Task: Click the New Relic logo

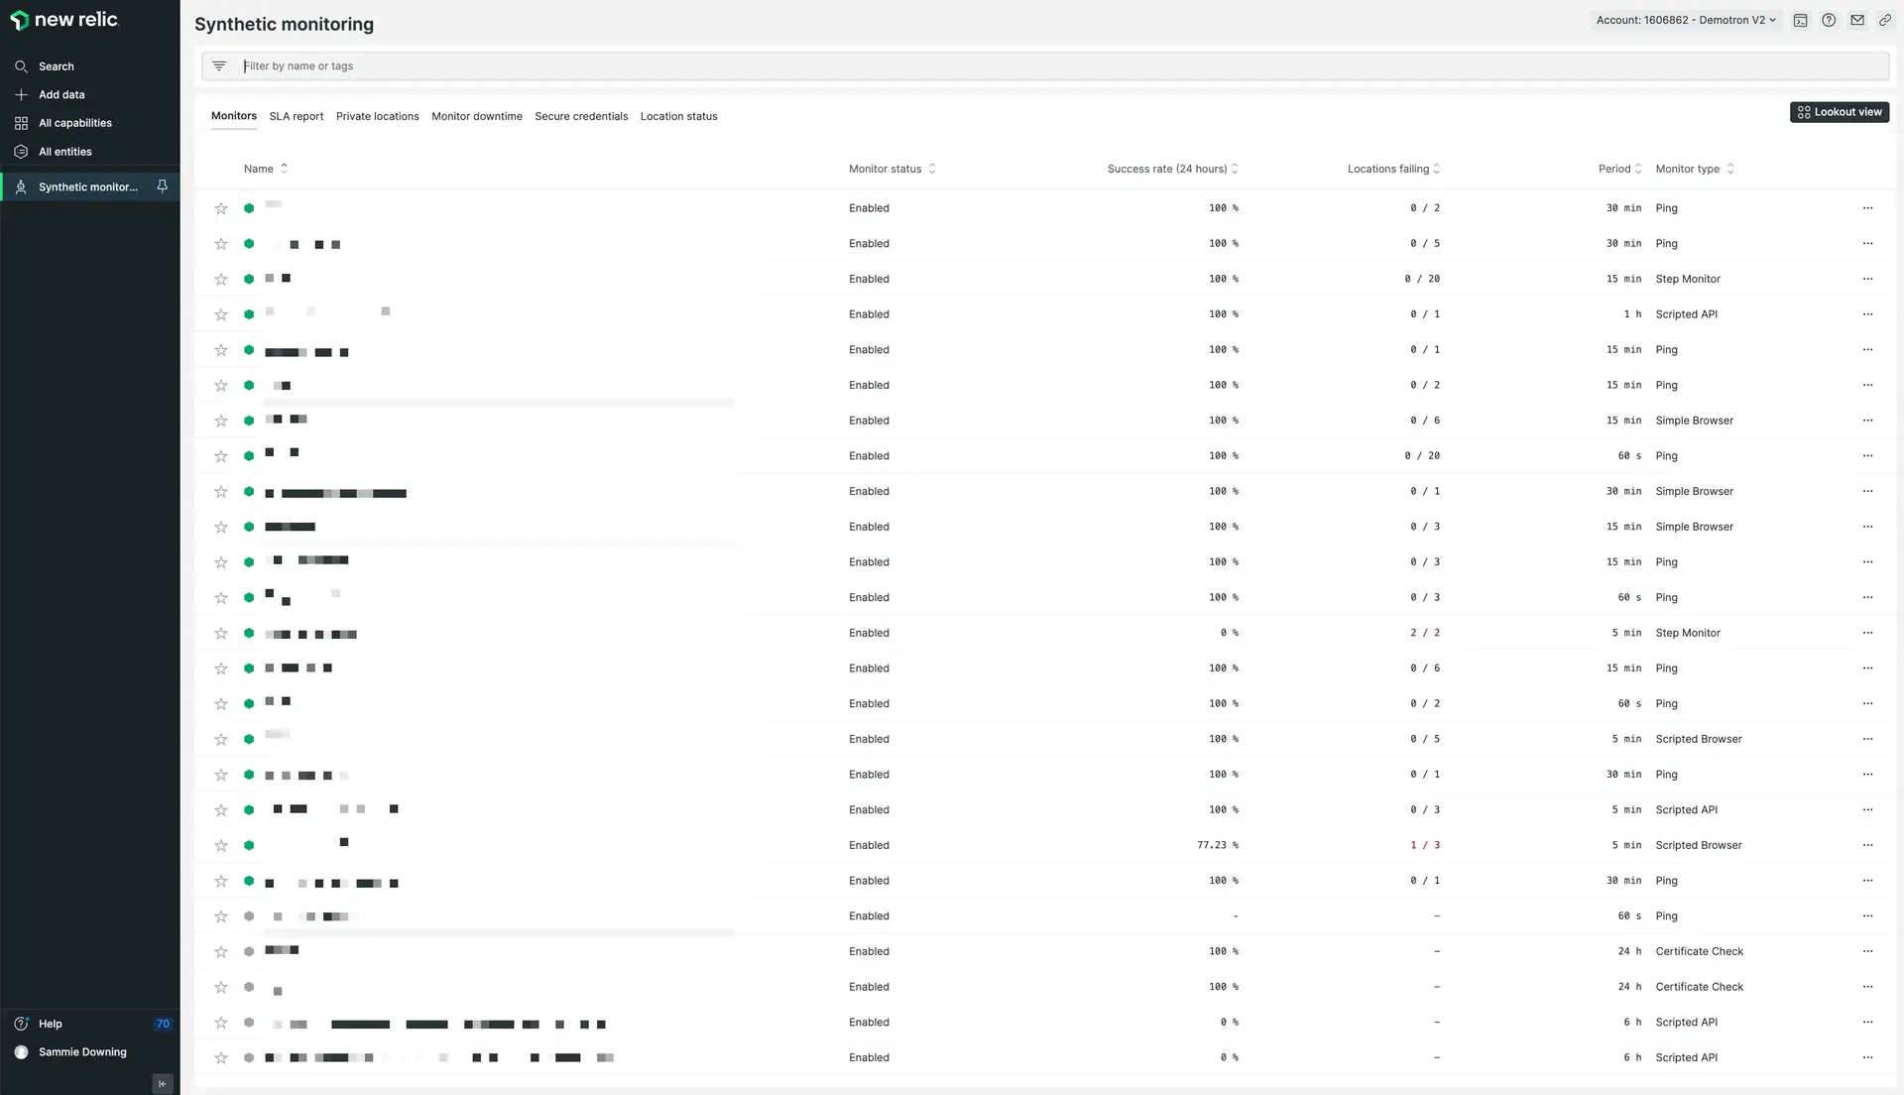Action: (64, 20)
